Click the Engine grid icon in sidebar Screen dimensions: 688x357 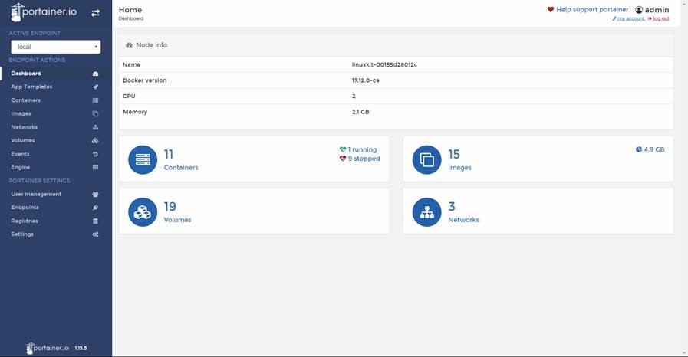coord(95,168)
